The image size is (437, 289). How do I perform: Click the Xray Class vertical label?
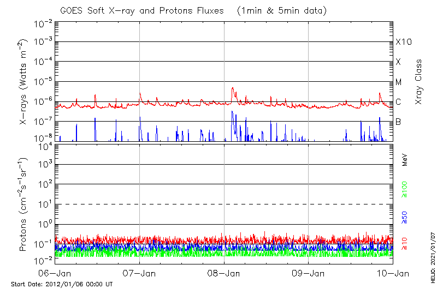coord(418,82)
